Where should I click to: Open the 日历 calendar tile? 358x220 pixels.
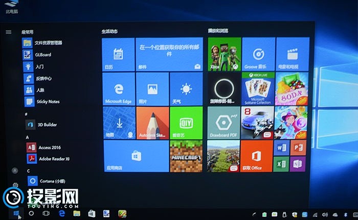click(x=118, y=55)
